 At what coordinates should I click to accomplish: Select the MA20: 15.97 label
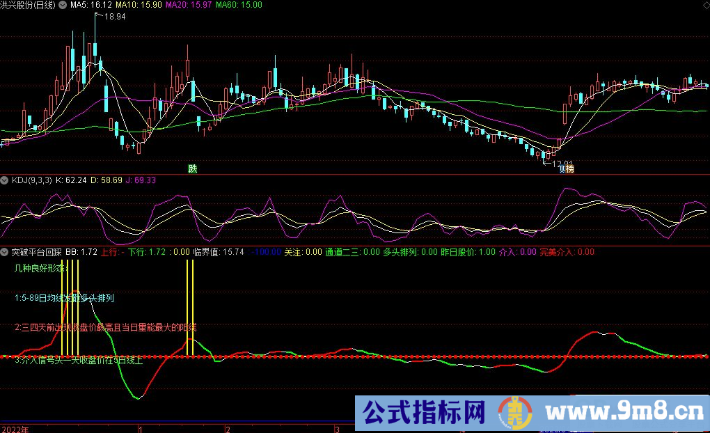pyautogui.click(x=189, y=5)
